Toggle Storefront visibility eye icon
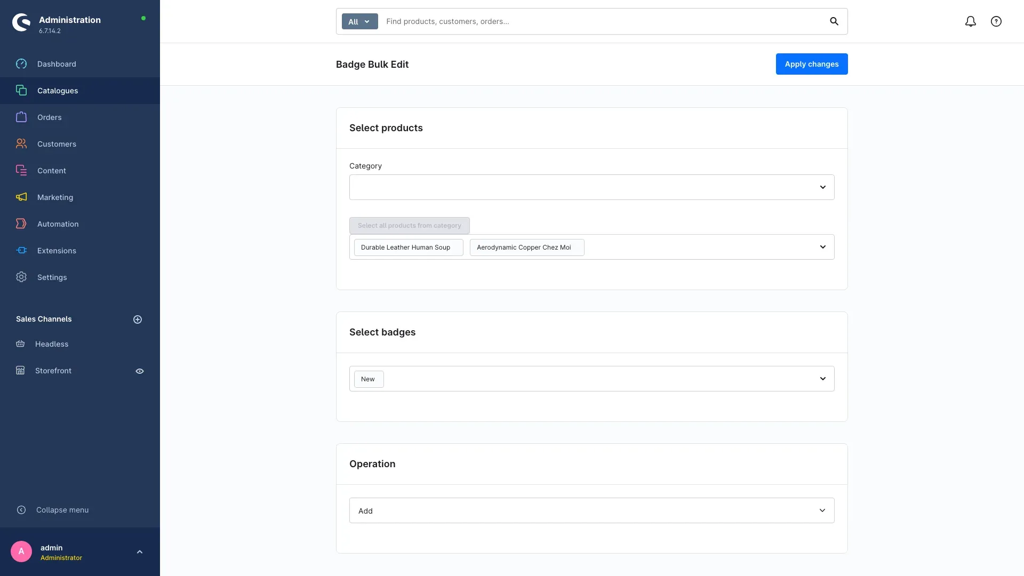The height and width of the screenshot is (576, 1024). (x=140, y=371)
